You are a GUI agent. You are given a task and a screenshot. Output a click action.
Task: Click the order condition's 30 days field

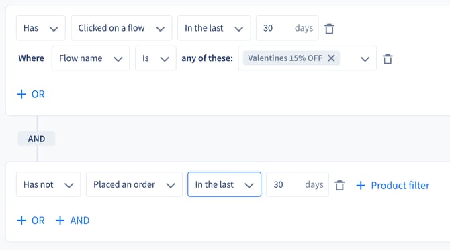coord(298,184)
